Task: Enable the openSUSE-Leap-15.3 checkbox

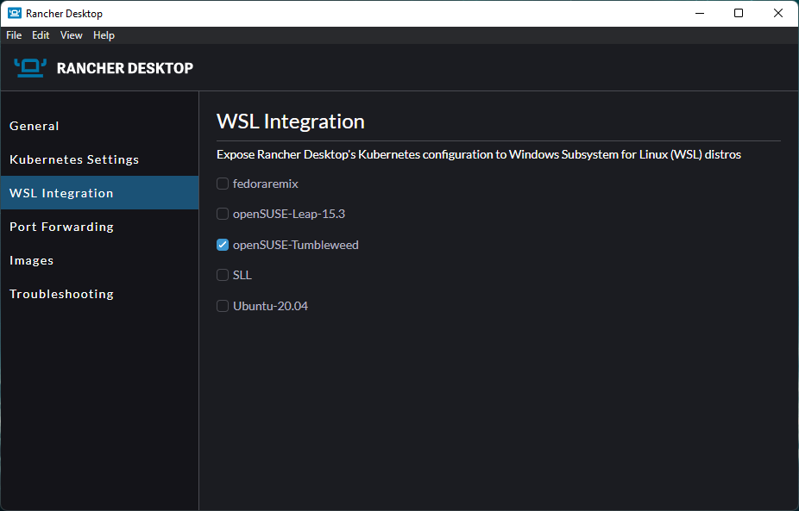Action: [223, 214]
